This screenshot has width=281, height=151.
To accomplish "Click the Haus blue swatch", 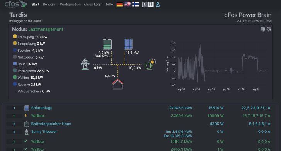I will (15, 64).
